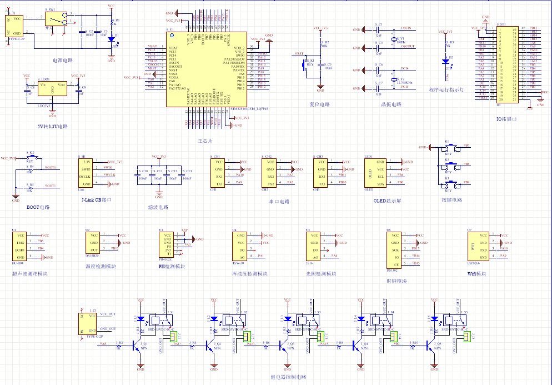Click the '继电器控制电路' label
This screenshot has width=552, height=385.
288,377
